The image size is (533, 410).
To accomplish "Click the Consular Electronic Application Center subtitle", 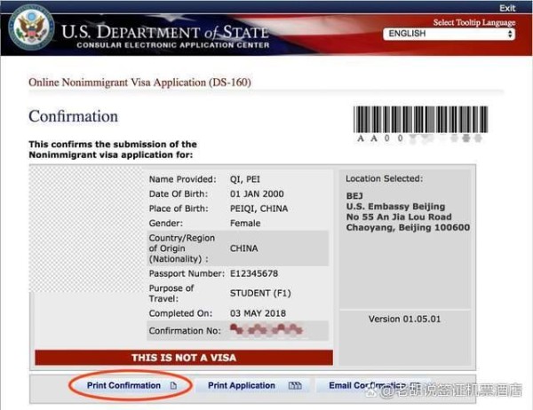I will [x=172, y=45].
